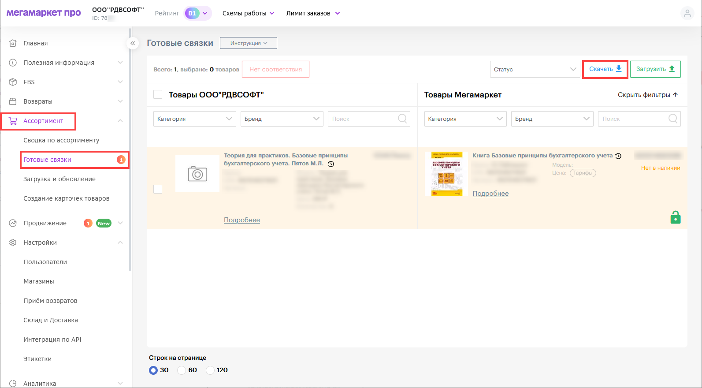Open Сводка по ассортименту
Viewport: 702px width, 388px height.
(x=61, y=140)
